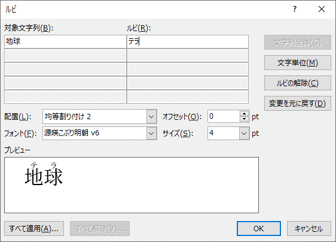
Task: Close the ルビ dialog window
Action: [322, 9]
